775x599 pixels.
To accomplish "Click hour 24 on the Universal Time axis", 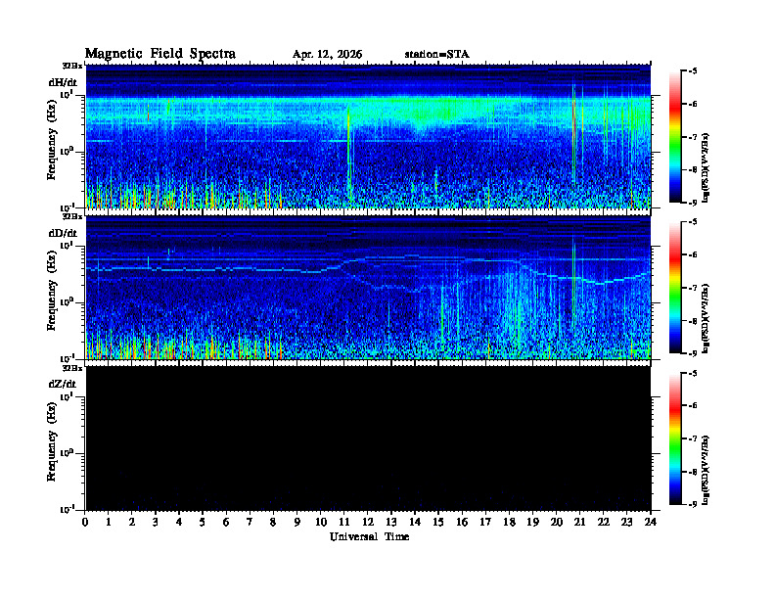I will (651, 522).
